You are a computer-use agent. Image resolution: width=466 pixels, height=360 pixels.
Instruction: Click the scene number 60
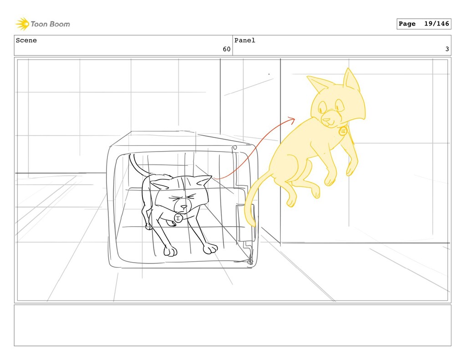pyautogui.click(x=227, y=49)
